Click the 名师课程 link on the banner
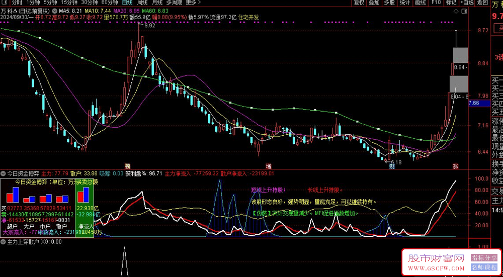The image size is (503, 277). [x=483, y=267]
